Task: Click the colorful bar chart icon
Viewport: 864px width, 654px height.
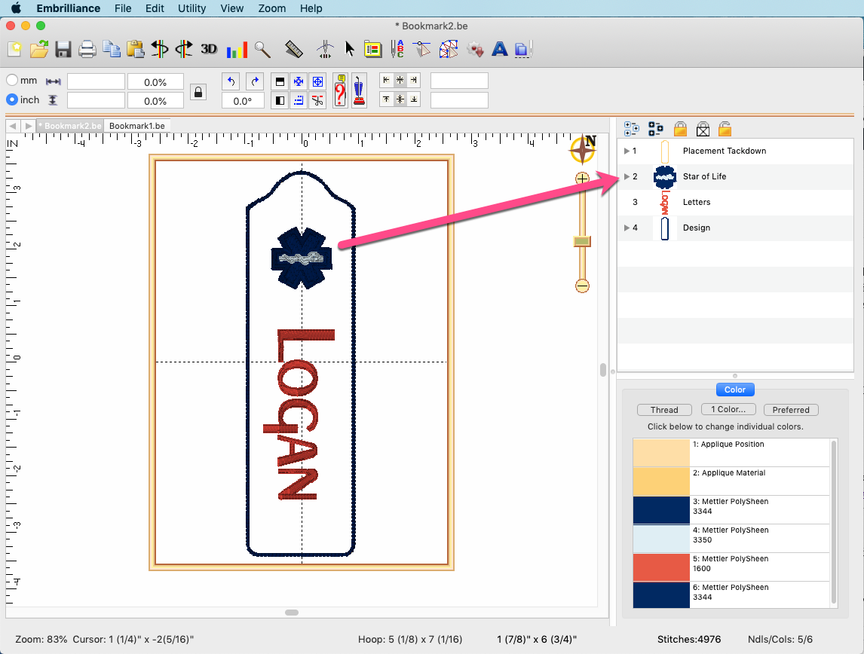Action: pyautogui.click(x=237, y=50)
